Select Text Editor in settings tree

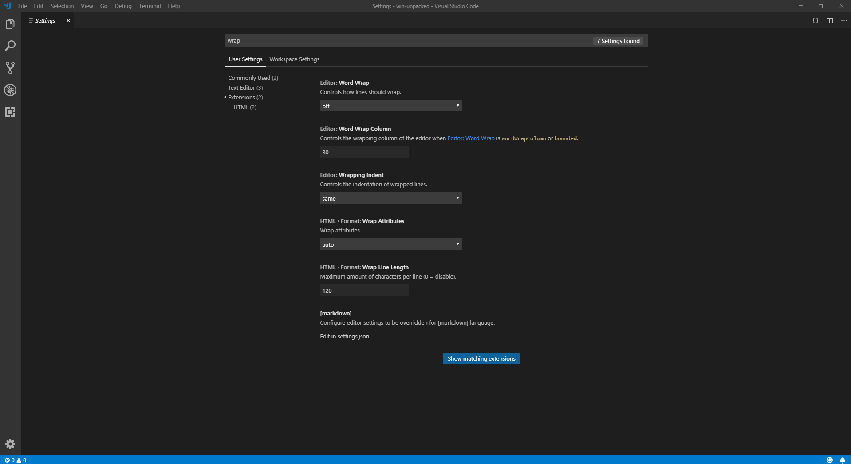[x=245, y=87]
